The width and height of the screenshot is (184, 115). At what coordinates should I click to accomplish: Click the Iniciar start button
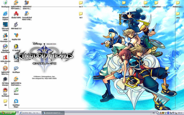point(8,113)
